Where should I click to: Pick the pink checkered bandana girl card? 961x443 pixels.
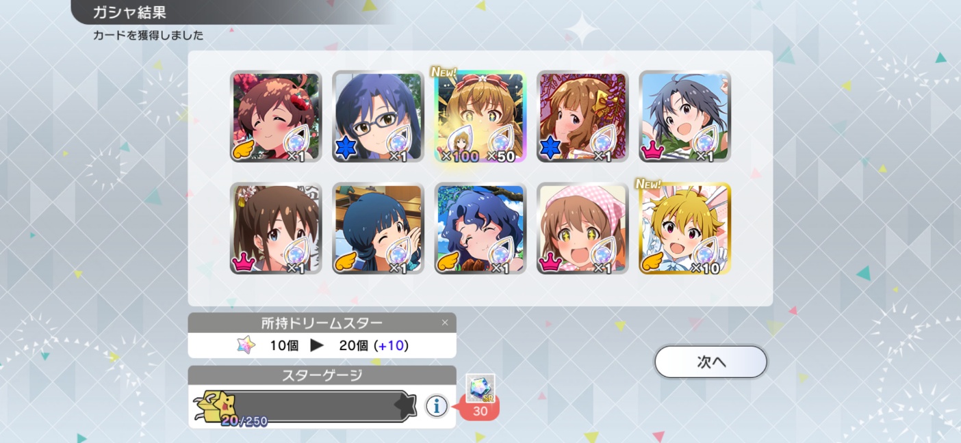click(582, 228)
